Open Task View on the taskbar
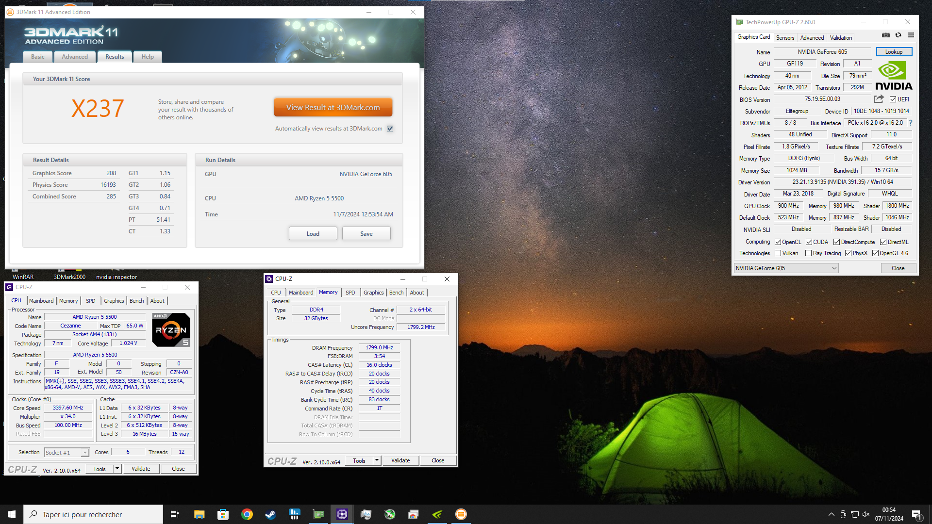Screen dimensions: 932x524 click(x=175, y=514)
